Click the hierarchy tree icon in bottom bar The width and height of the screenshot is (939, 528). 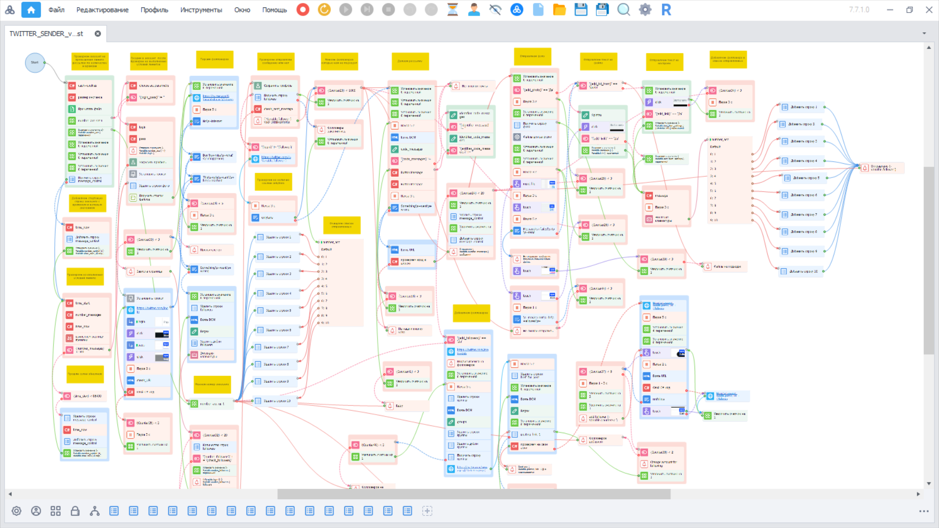pos(94,511)
